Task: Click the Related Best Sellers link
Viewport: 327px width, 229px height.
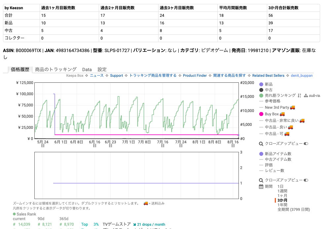Action: click(x=268, y=75)
